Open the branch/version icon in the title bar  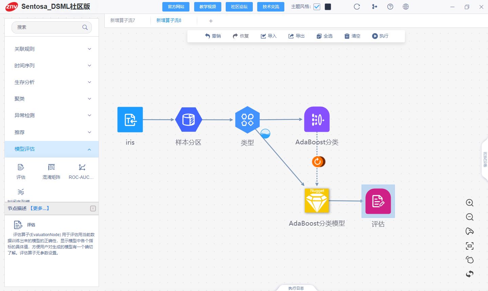pyautogui.click(x=374, y=6)
